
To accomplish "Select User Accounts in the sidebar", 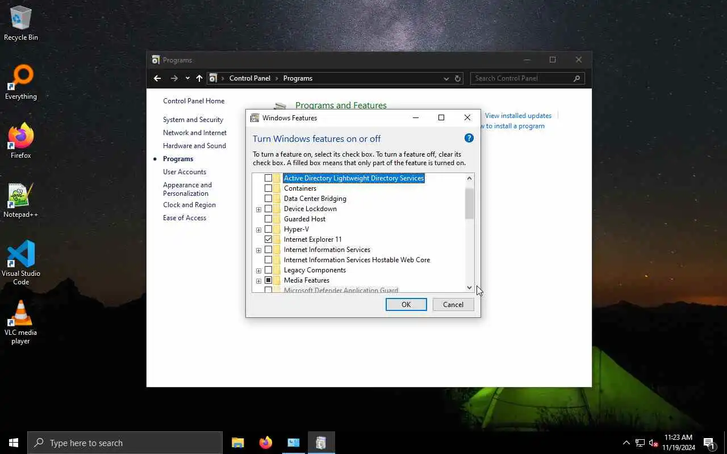I will coord(185,172).
